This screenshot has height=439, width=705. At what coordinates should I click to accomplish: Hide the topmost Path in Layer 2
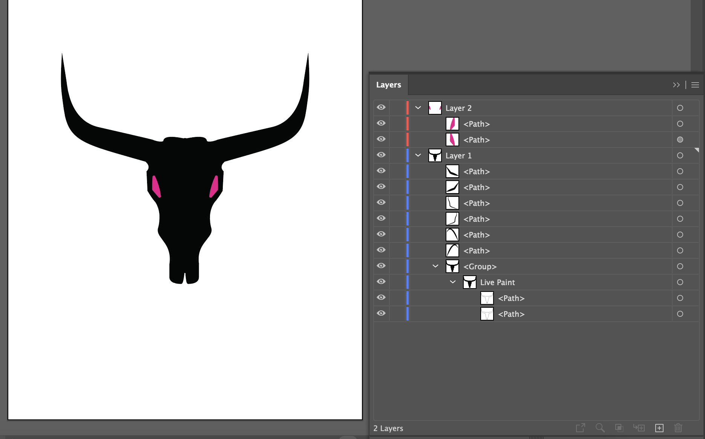[381, 123]
